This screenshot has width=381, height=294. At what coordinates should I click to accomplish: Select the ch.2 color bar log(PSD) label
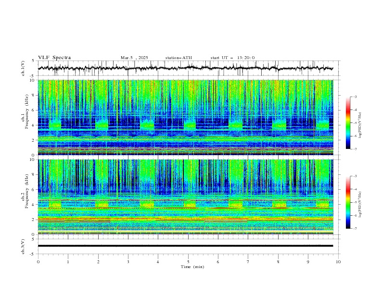coord(360,205)
